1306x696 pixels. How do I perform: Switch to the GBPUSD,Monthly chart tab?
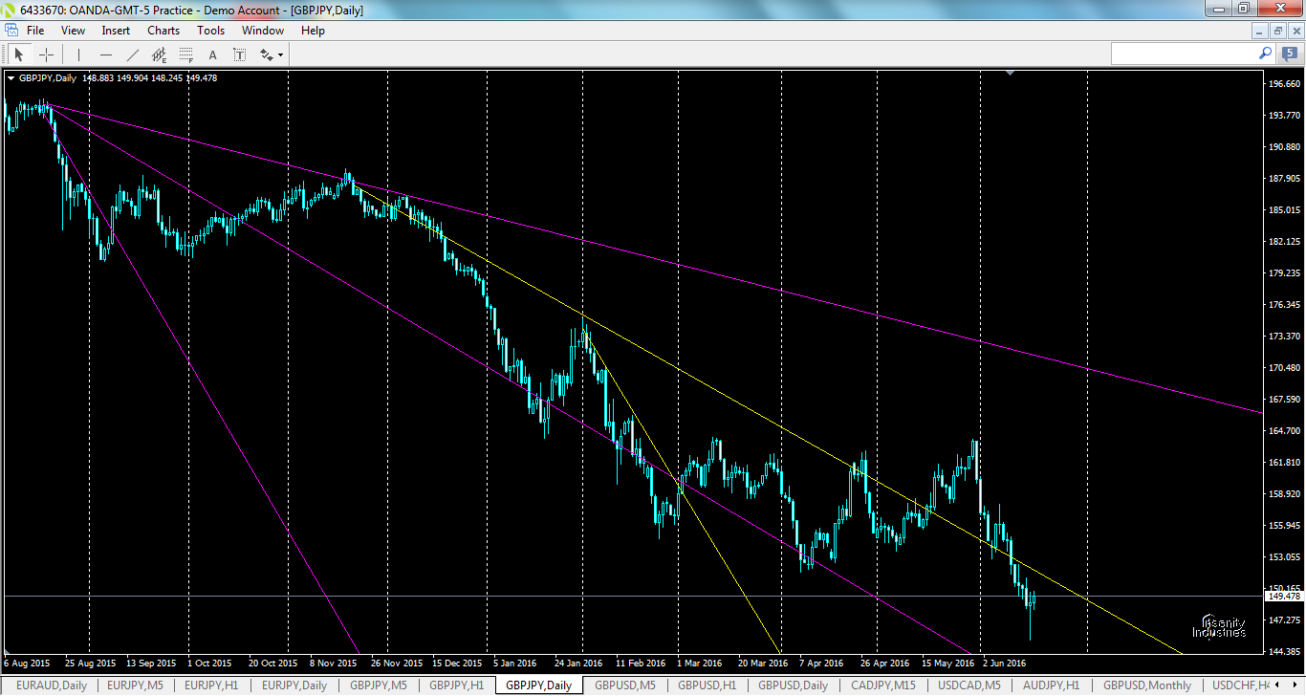click(1146, 685)
